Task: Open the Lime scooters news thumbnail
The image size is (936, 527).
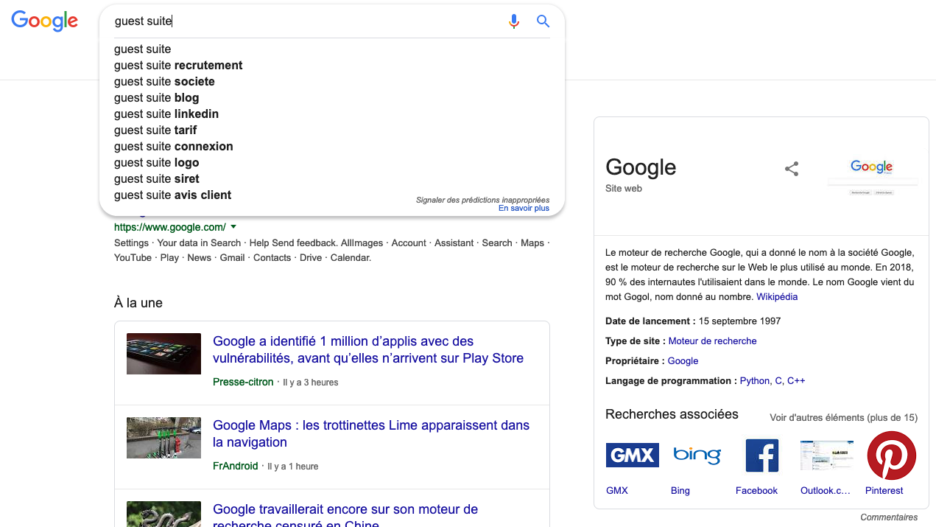Action: click(x=163, y=438)
